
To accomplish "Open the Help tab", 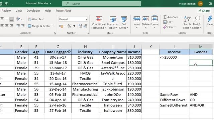I will click(47, 11).
